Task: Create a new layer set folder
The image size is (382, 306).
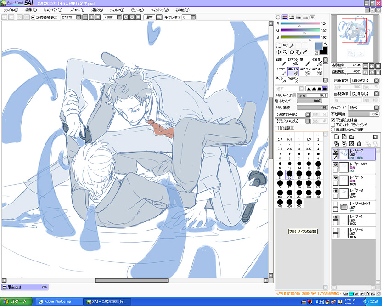Action: 351,137
